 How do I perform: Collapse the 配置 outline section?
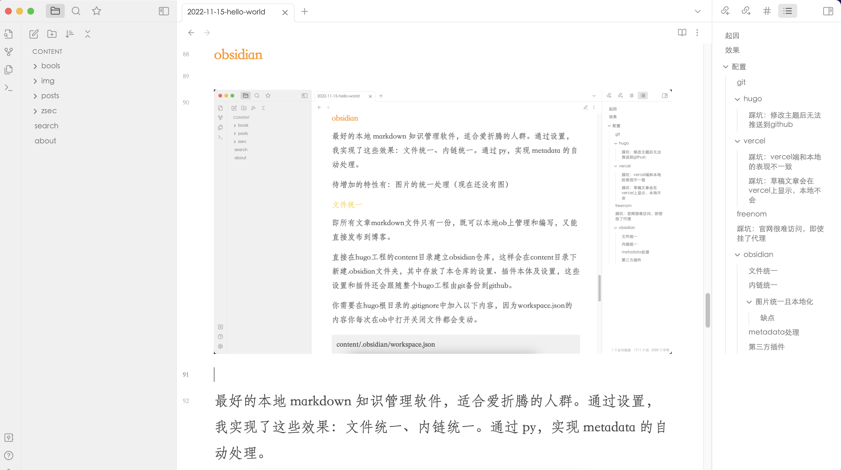click(725, 67)
